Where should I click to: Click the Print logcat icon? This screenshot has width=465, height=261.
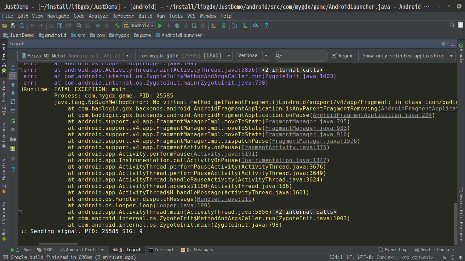pyautogui.click(x=13, y=110)
